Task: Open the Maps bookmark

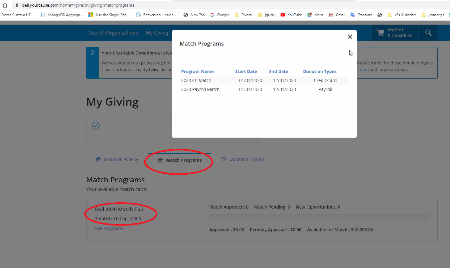Action: click(x=315, y=15)
